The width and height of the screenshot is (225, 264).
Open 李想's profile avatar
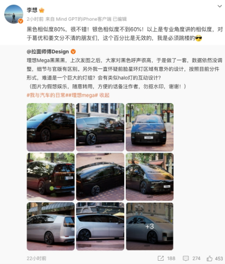14,14
